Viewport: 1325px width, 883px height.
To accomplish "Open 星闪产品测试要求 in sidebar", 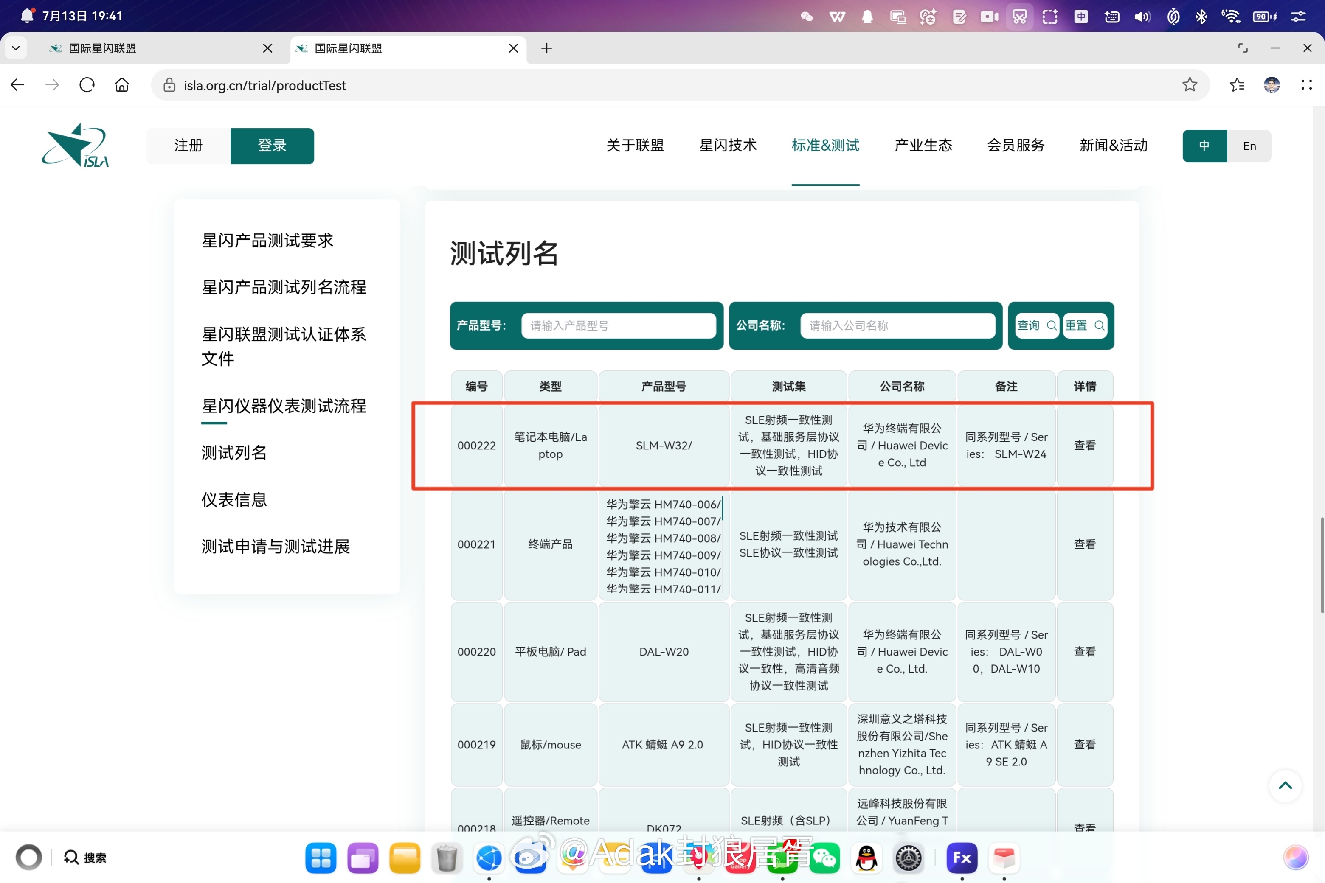I will point(267,241).
